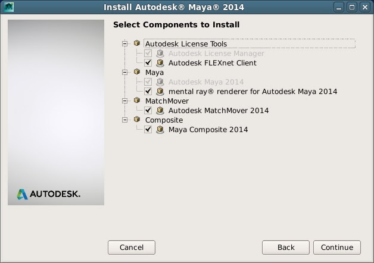Click the Composite group package icon
374x263 pixels.
click(x=137, y=120)
